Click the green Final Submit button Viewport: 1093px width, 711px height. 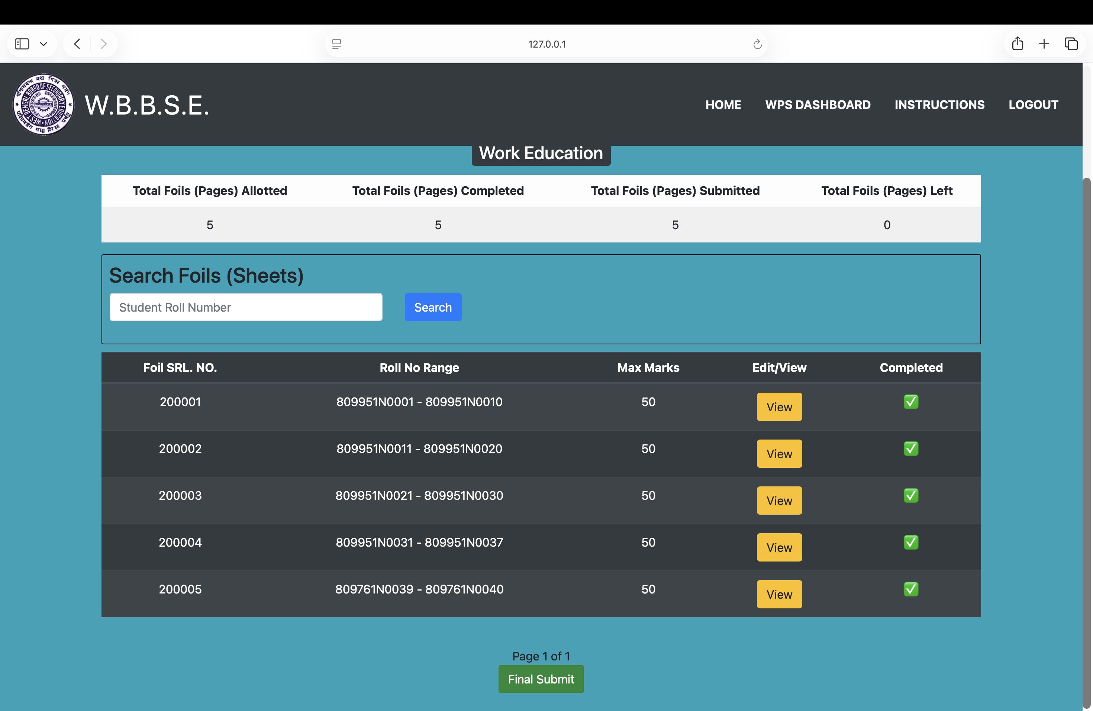[x=541, y=679]
